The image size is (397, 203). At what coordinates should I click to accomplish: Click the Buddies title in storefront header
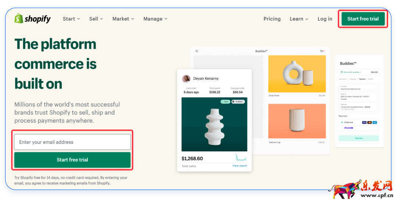[261, 51]
